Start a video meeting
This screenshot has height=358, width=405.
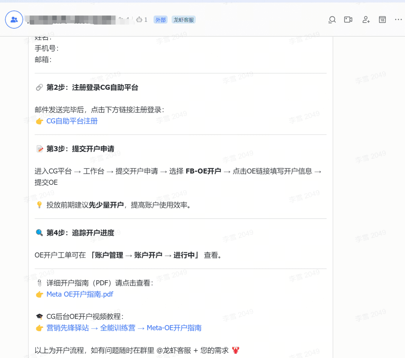pos(348,19)
